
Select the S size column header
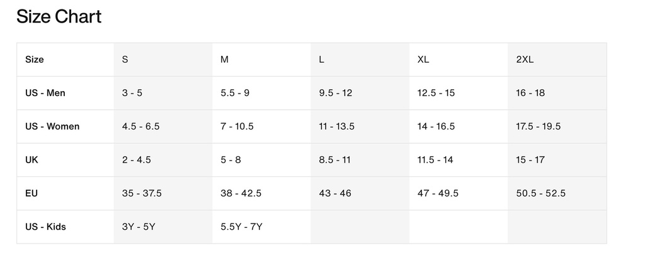click(125, 60)
